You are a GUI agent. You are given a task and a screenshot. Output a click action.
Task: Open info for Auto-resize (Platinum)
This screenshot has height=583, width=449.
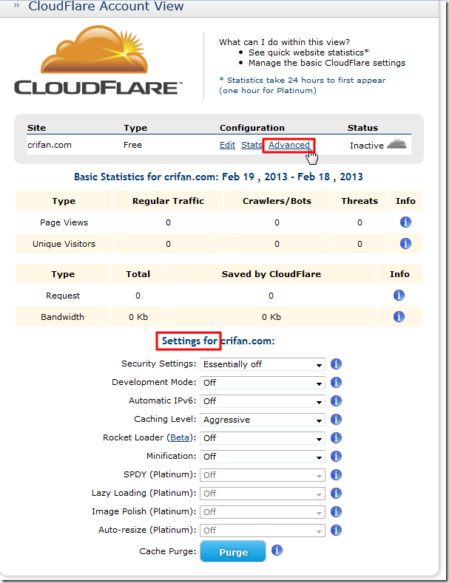coord(336,531)
